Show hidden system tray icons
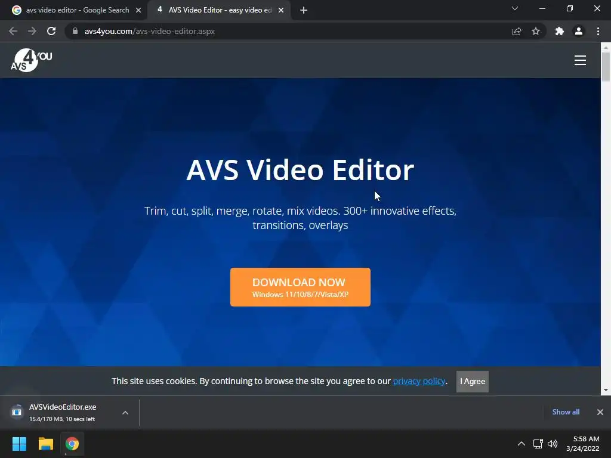Image resolution: width=611 pixels, height=458 pixels. pos(521,444)
